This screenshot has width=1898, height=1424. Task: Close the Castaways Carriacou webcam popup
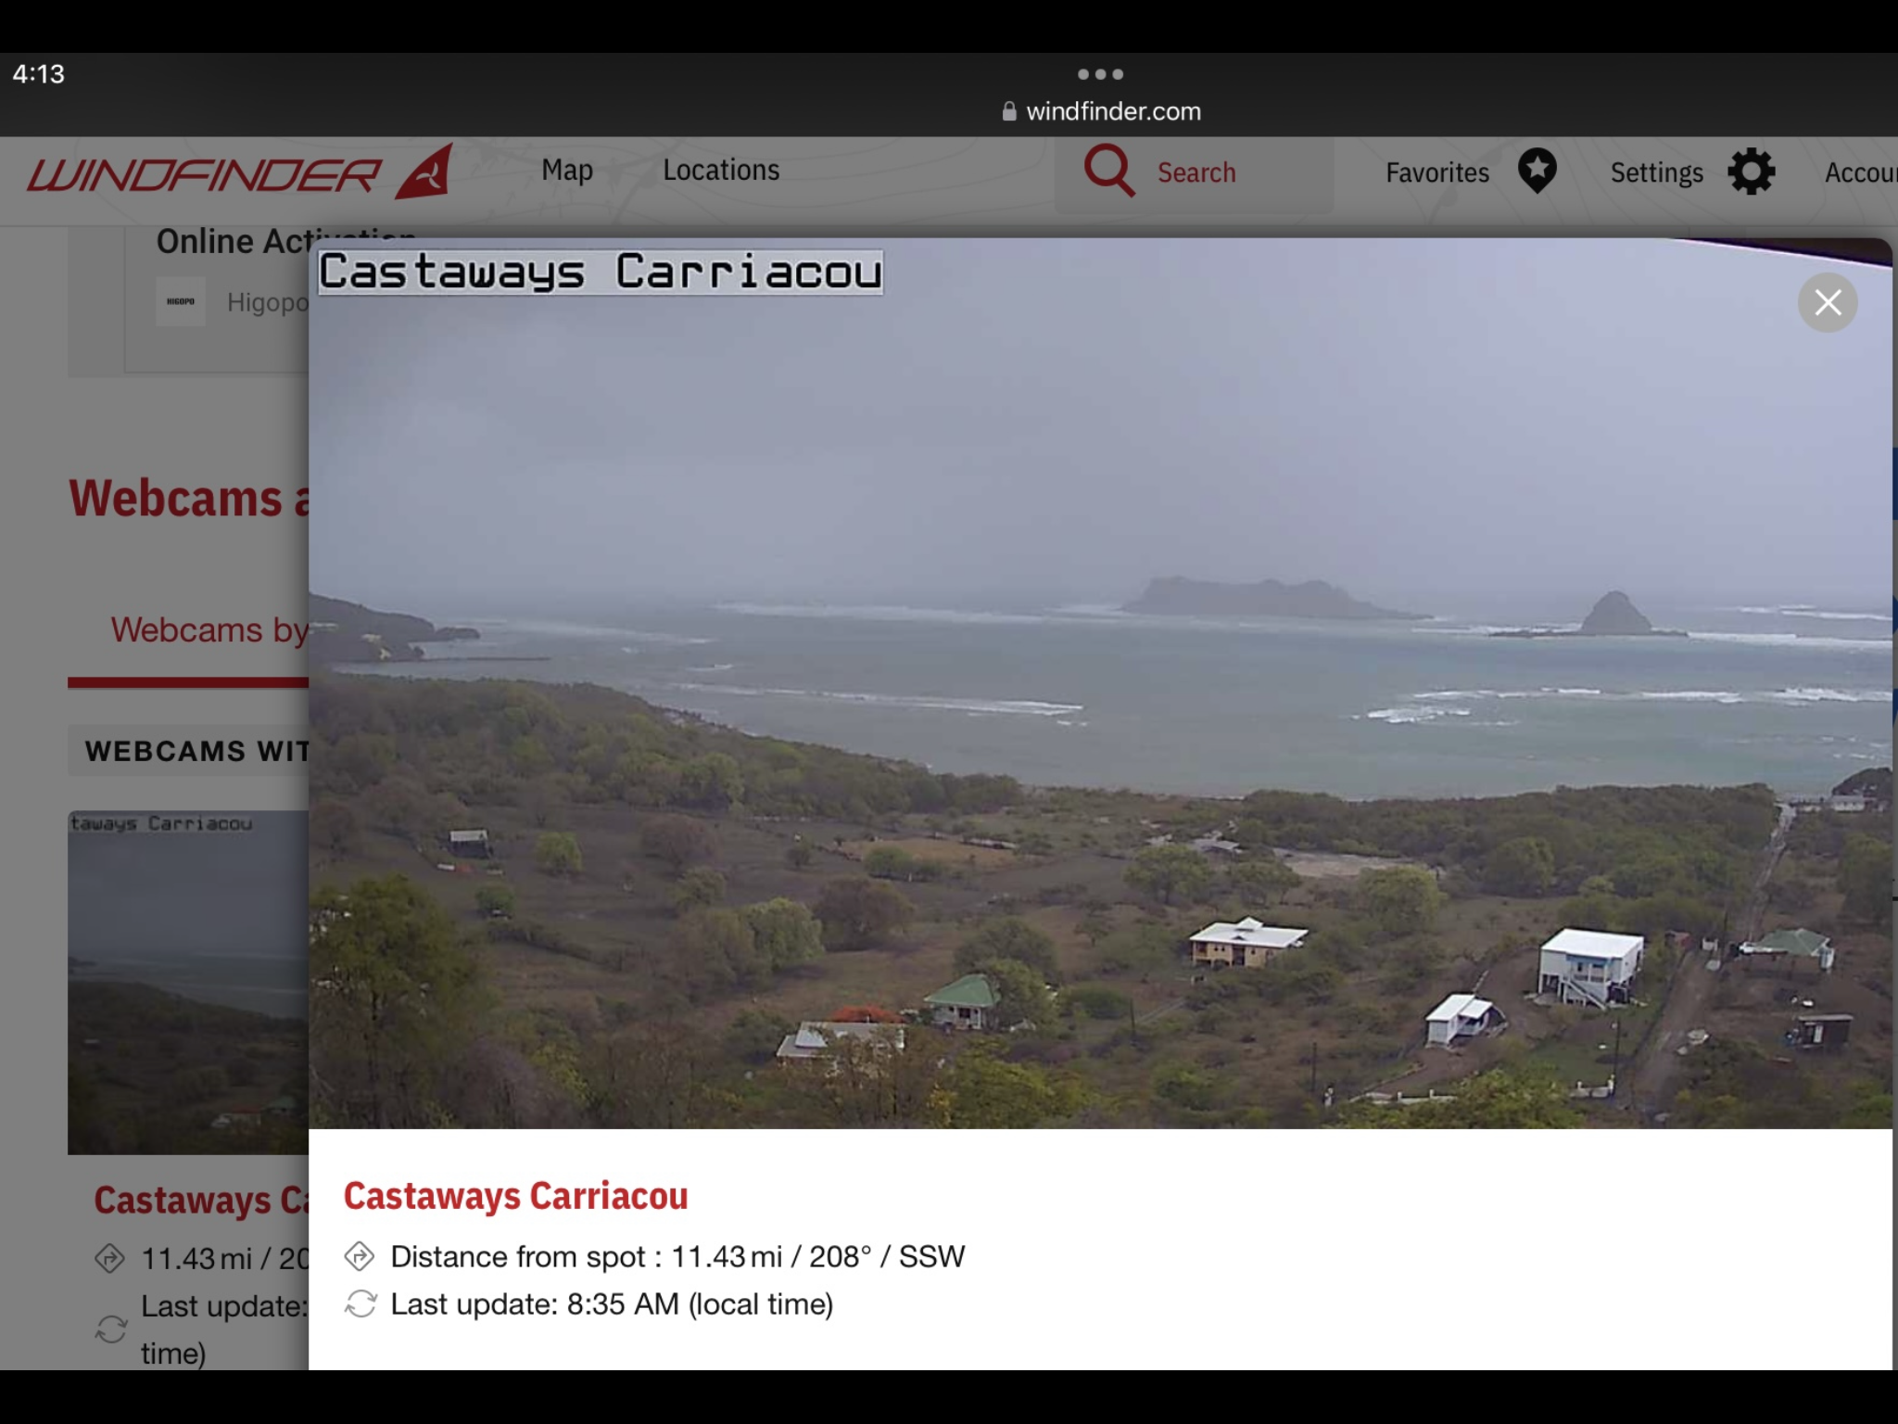1828,302
